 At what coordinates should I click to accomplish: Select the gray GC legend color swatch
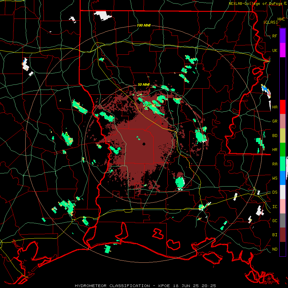283,220
